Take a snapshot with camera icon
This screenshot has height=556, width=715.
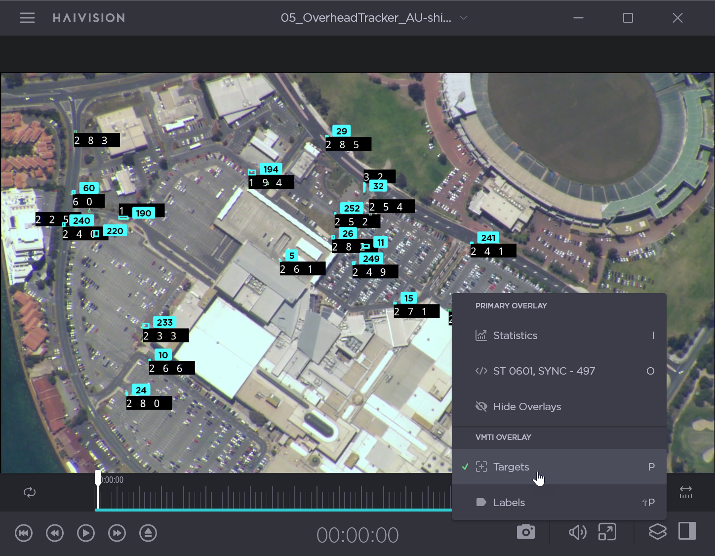click(525, 532)
